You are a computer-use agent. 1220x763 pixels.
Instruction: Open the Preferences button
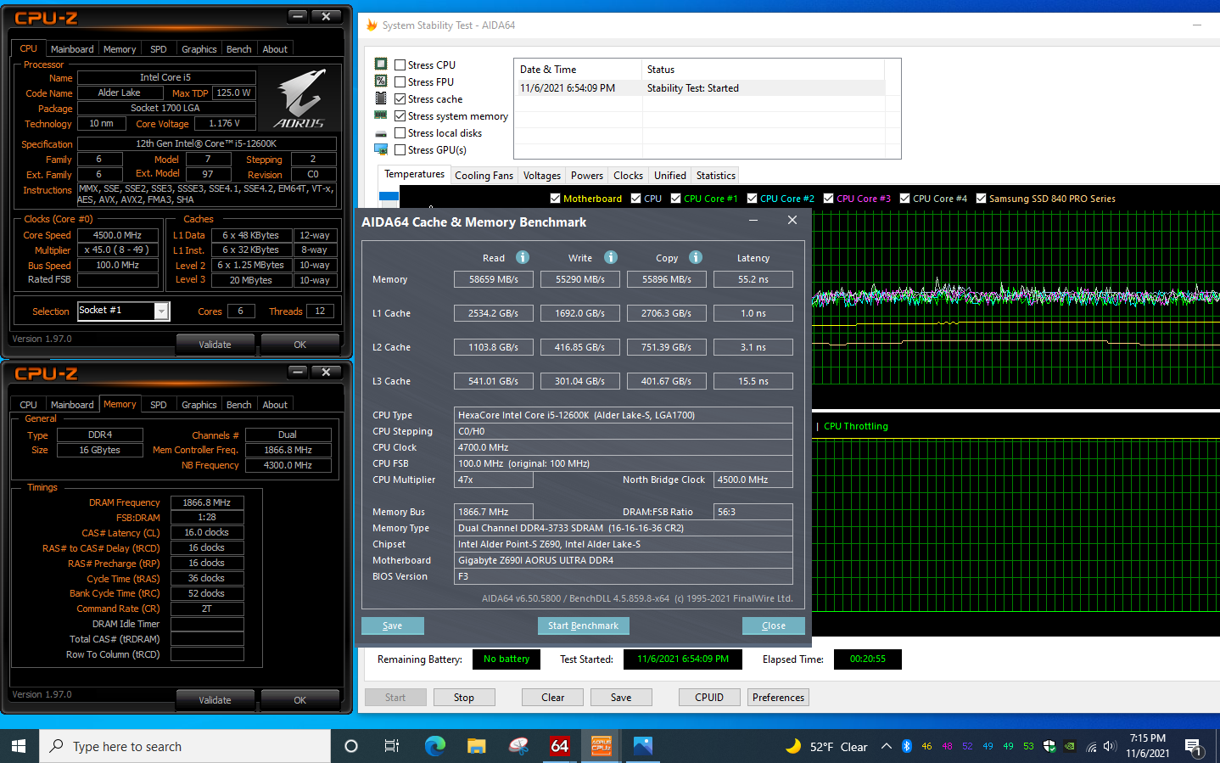(x=778, y=698)
